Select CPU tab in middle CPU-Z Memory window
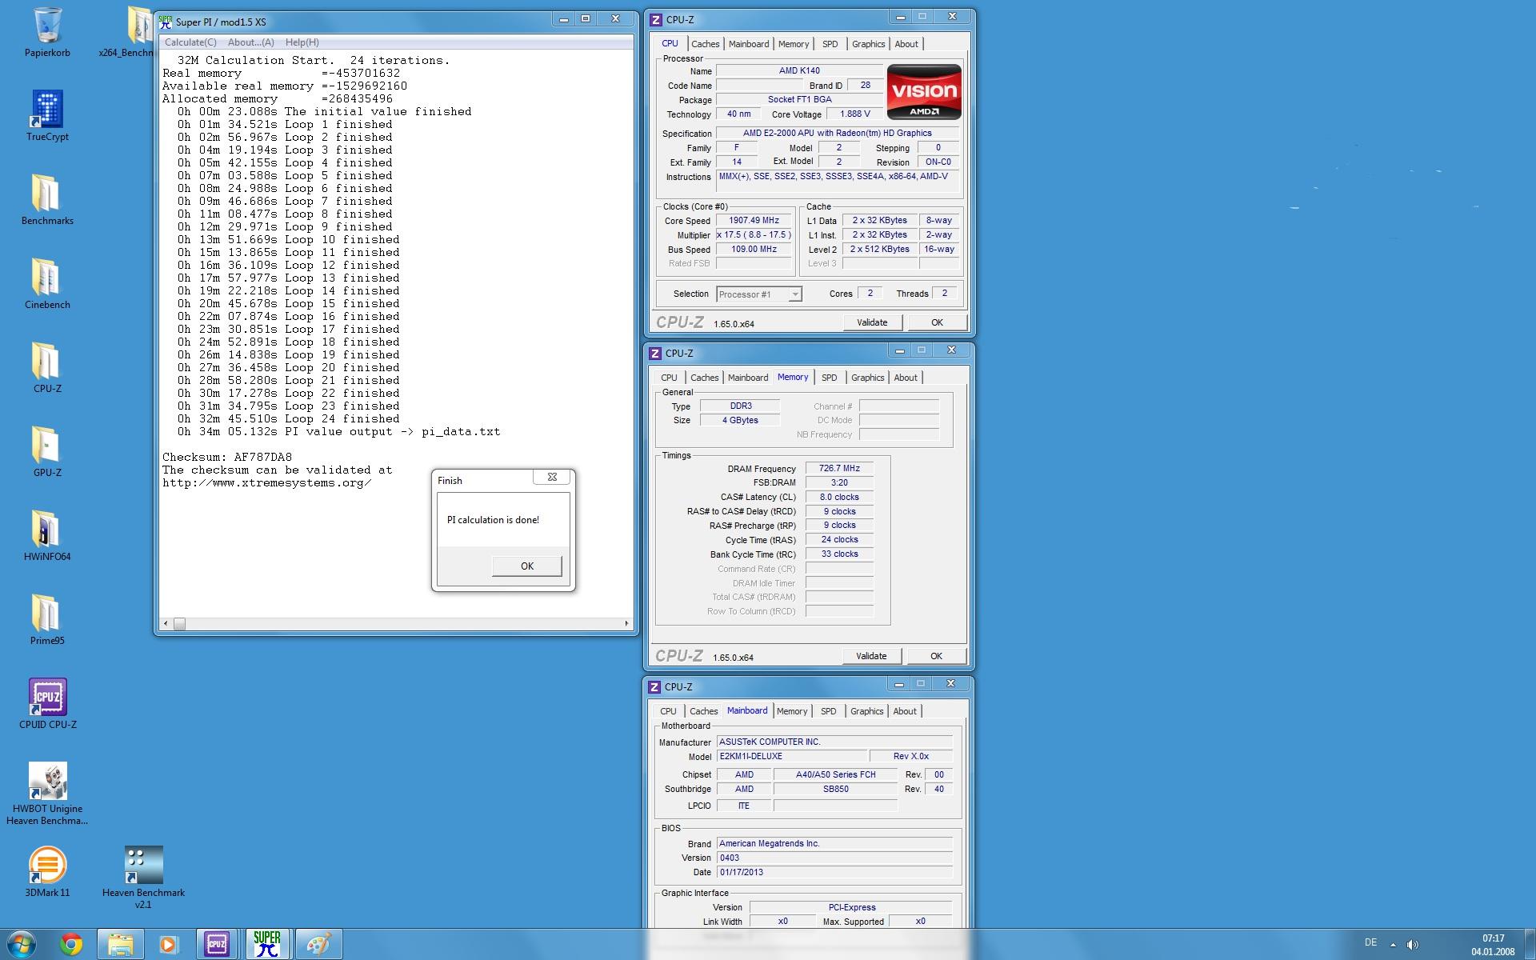This screenshot has width=1536, height=960. [669, 378]
